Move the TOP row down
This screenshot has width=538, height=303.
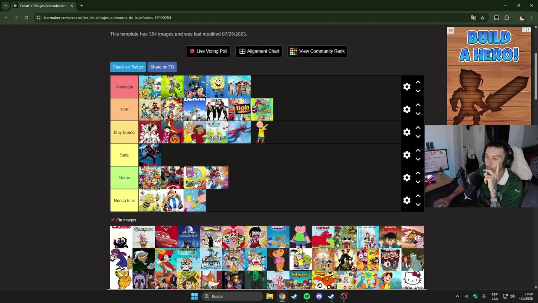(418, 114)
